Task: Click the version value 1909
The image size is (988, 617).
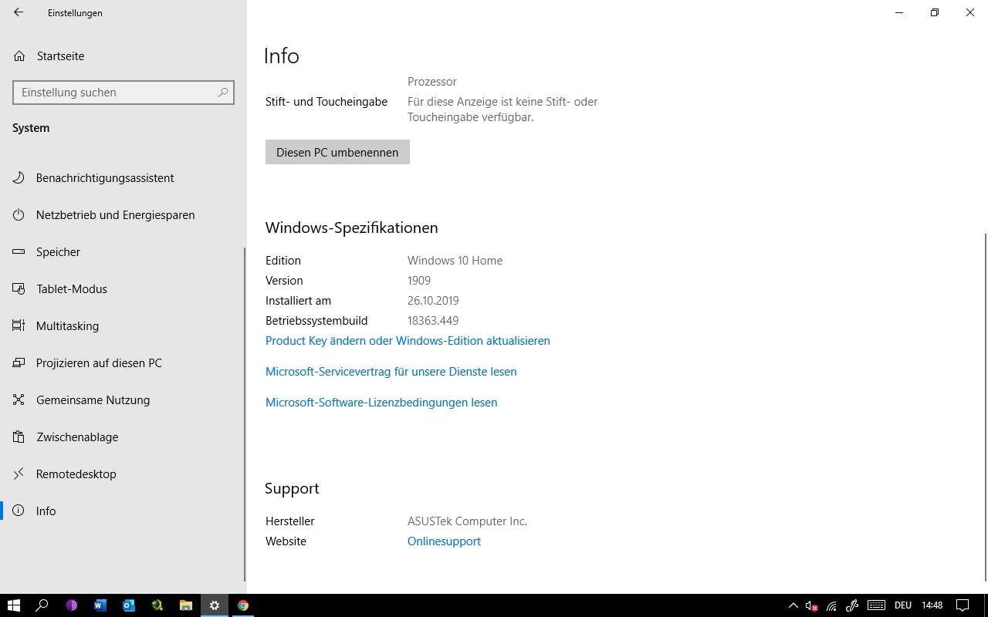Action: click(419, 281)
